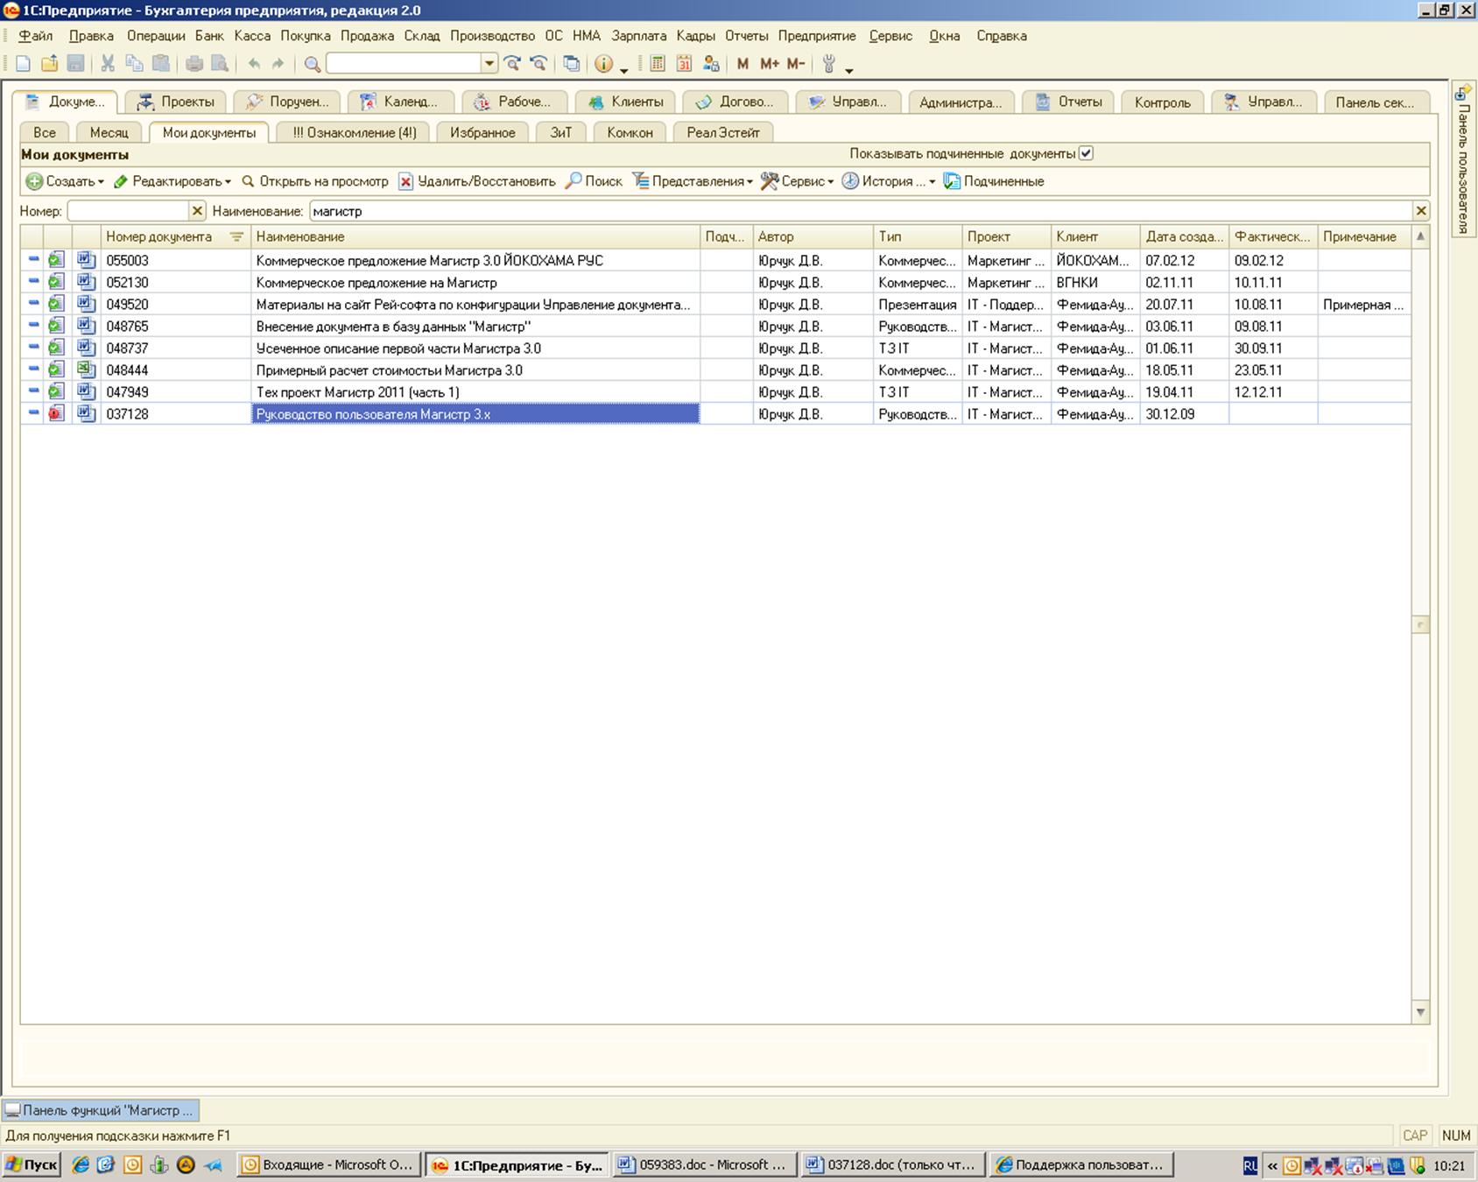The width and height of the screenshot is (1478, 1182).
Task: Click Excel file icon of document 048444
Action: point(85,369)
